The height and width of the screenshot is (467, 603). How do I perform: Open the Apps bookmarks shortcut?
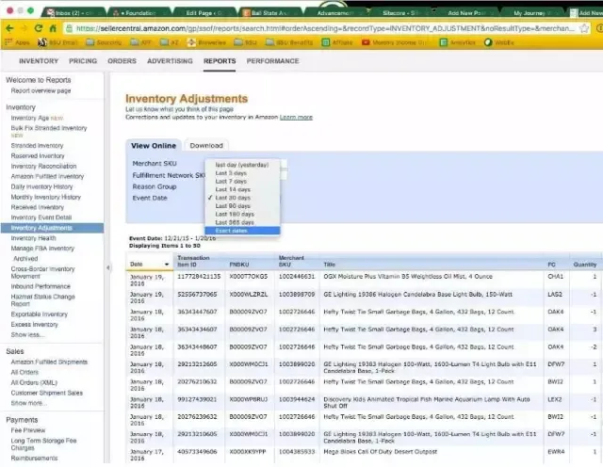(x=17, y=42)
